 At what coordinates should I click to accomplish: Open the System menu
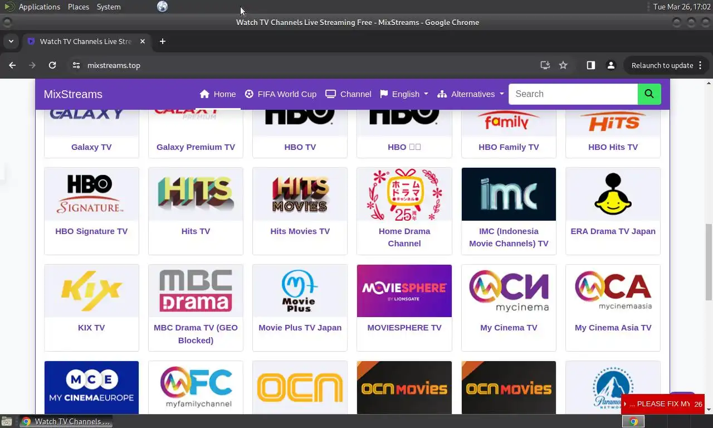point(109,7)
